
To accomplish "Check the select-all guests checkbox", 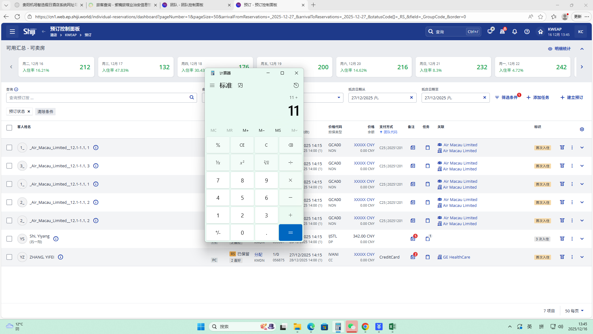I will (x=9, y=127).
